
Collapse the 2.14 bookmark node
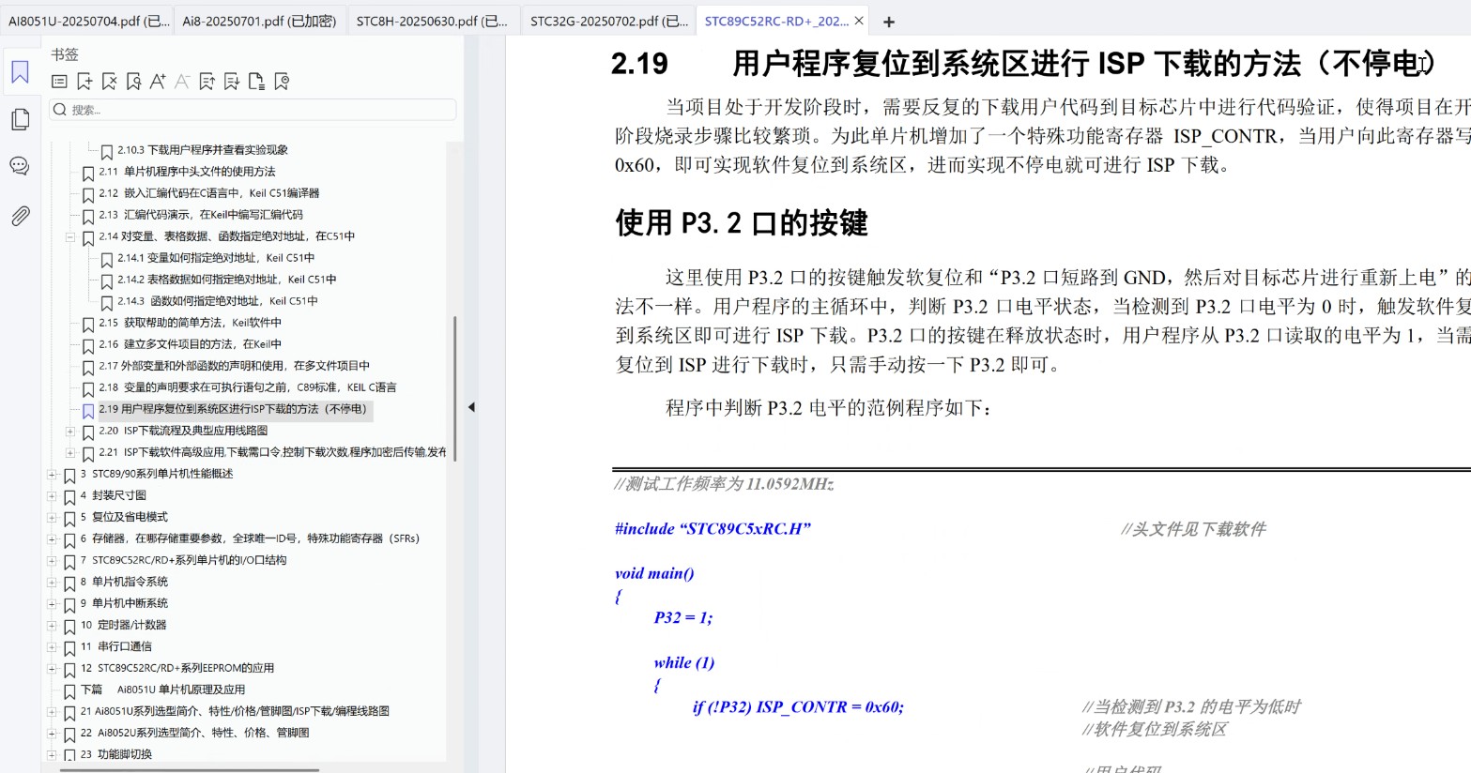(x=69, y=236)
